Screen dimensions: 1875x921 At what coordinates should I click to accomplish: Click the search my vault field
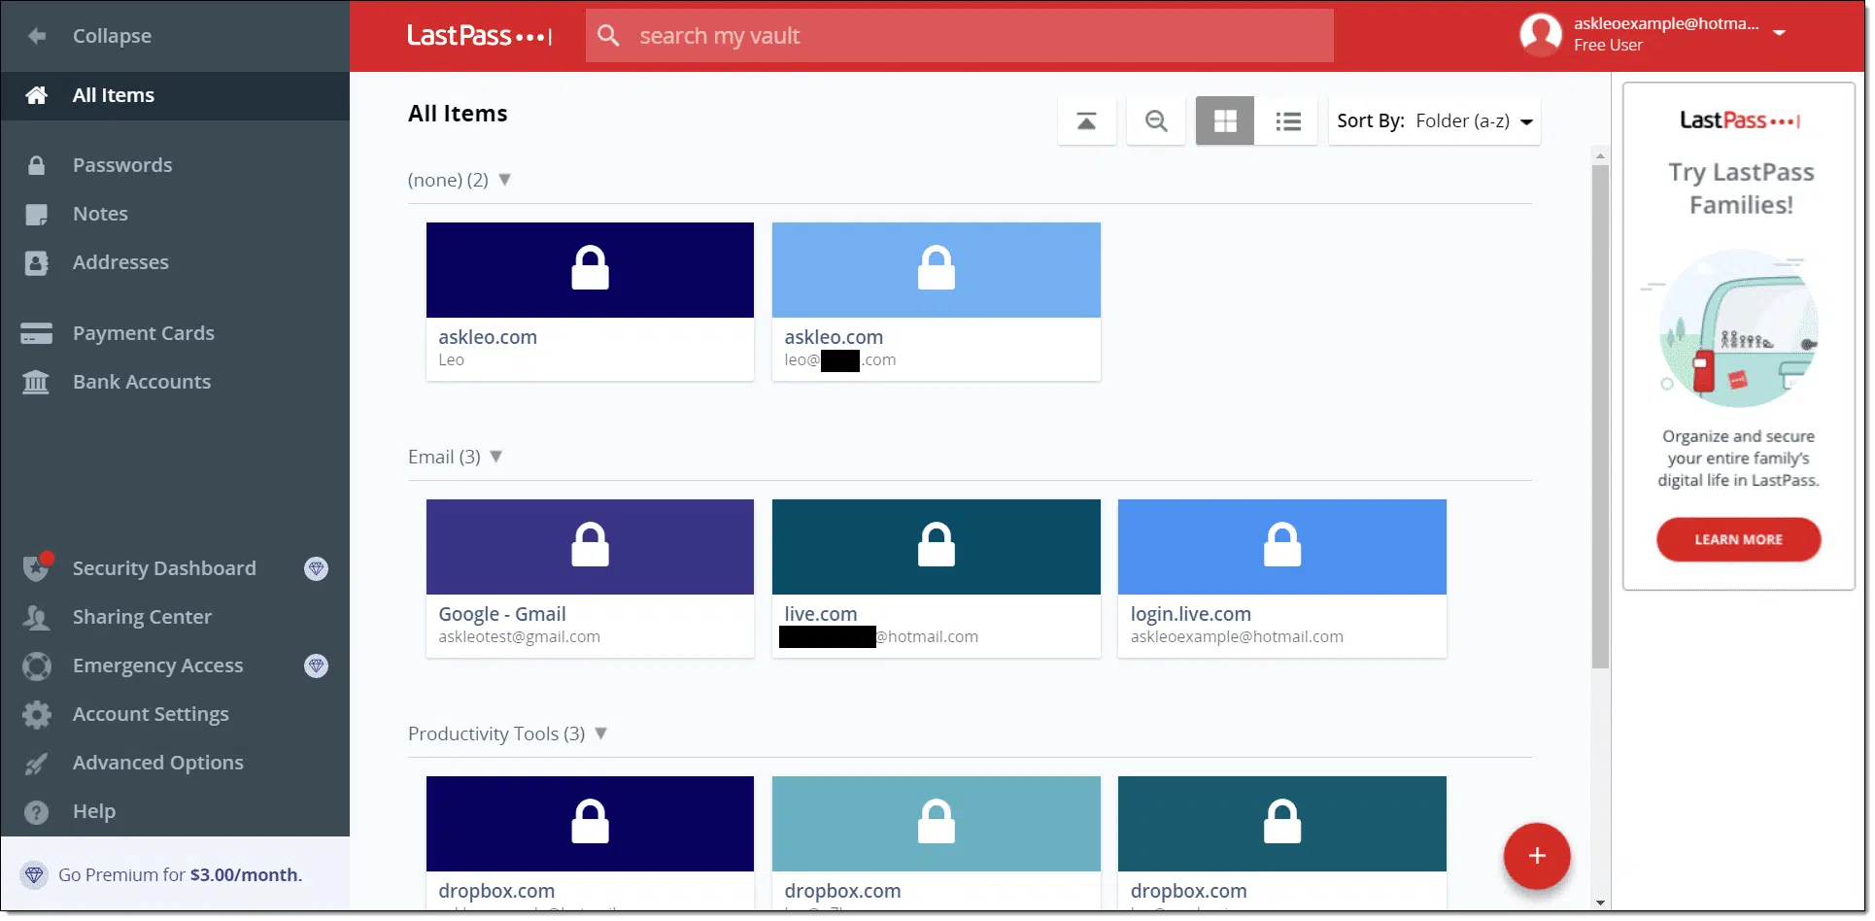click(959, 36)
